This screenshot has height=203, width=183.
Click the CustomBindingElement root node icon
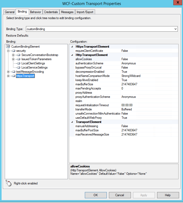[8, 46]
